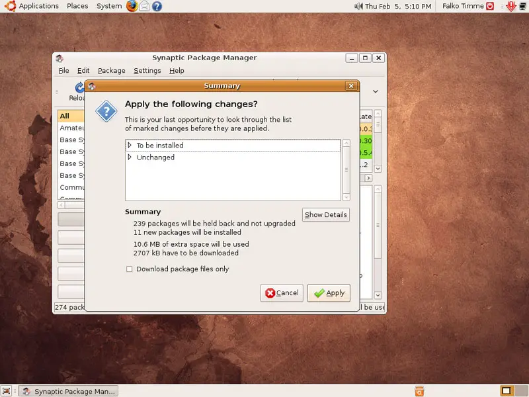Click the Cancel button

tap(282, 293)
